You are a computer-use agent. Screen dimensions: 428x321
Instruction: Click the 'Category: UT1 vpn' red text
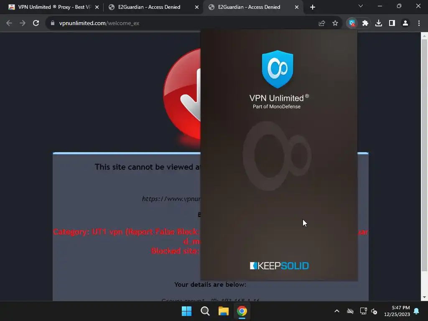click(x=88, y=232)
